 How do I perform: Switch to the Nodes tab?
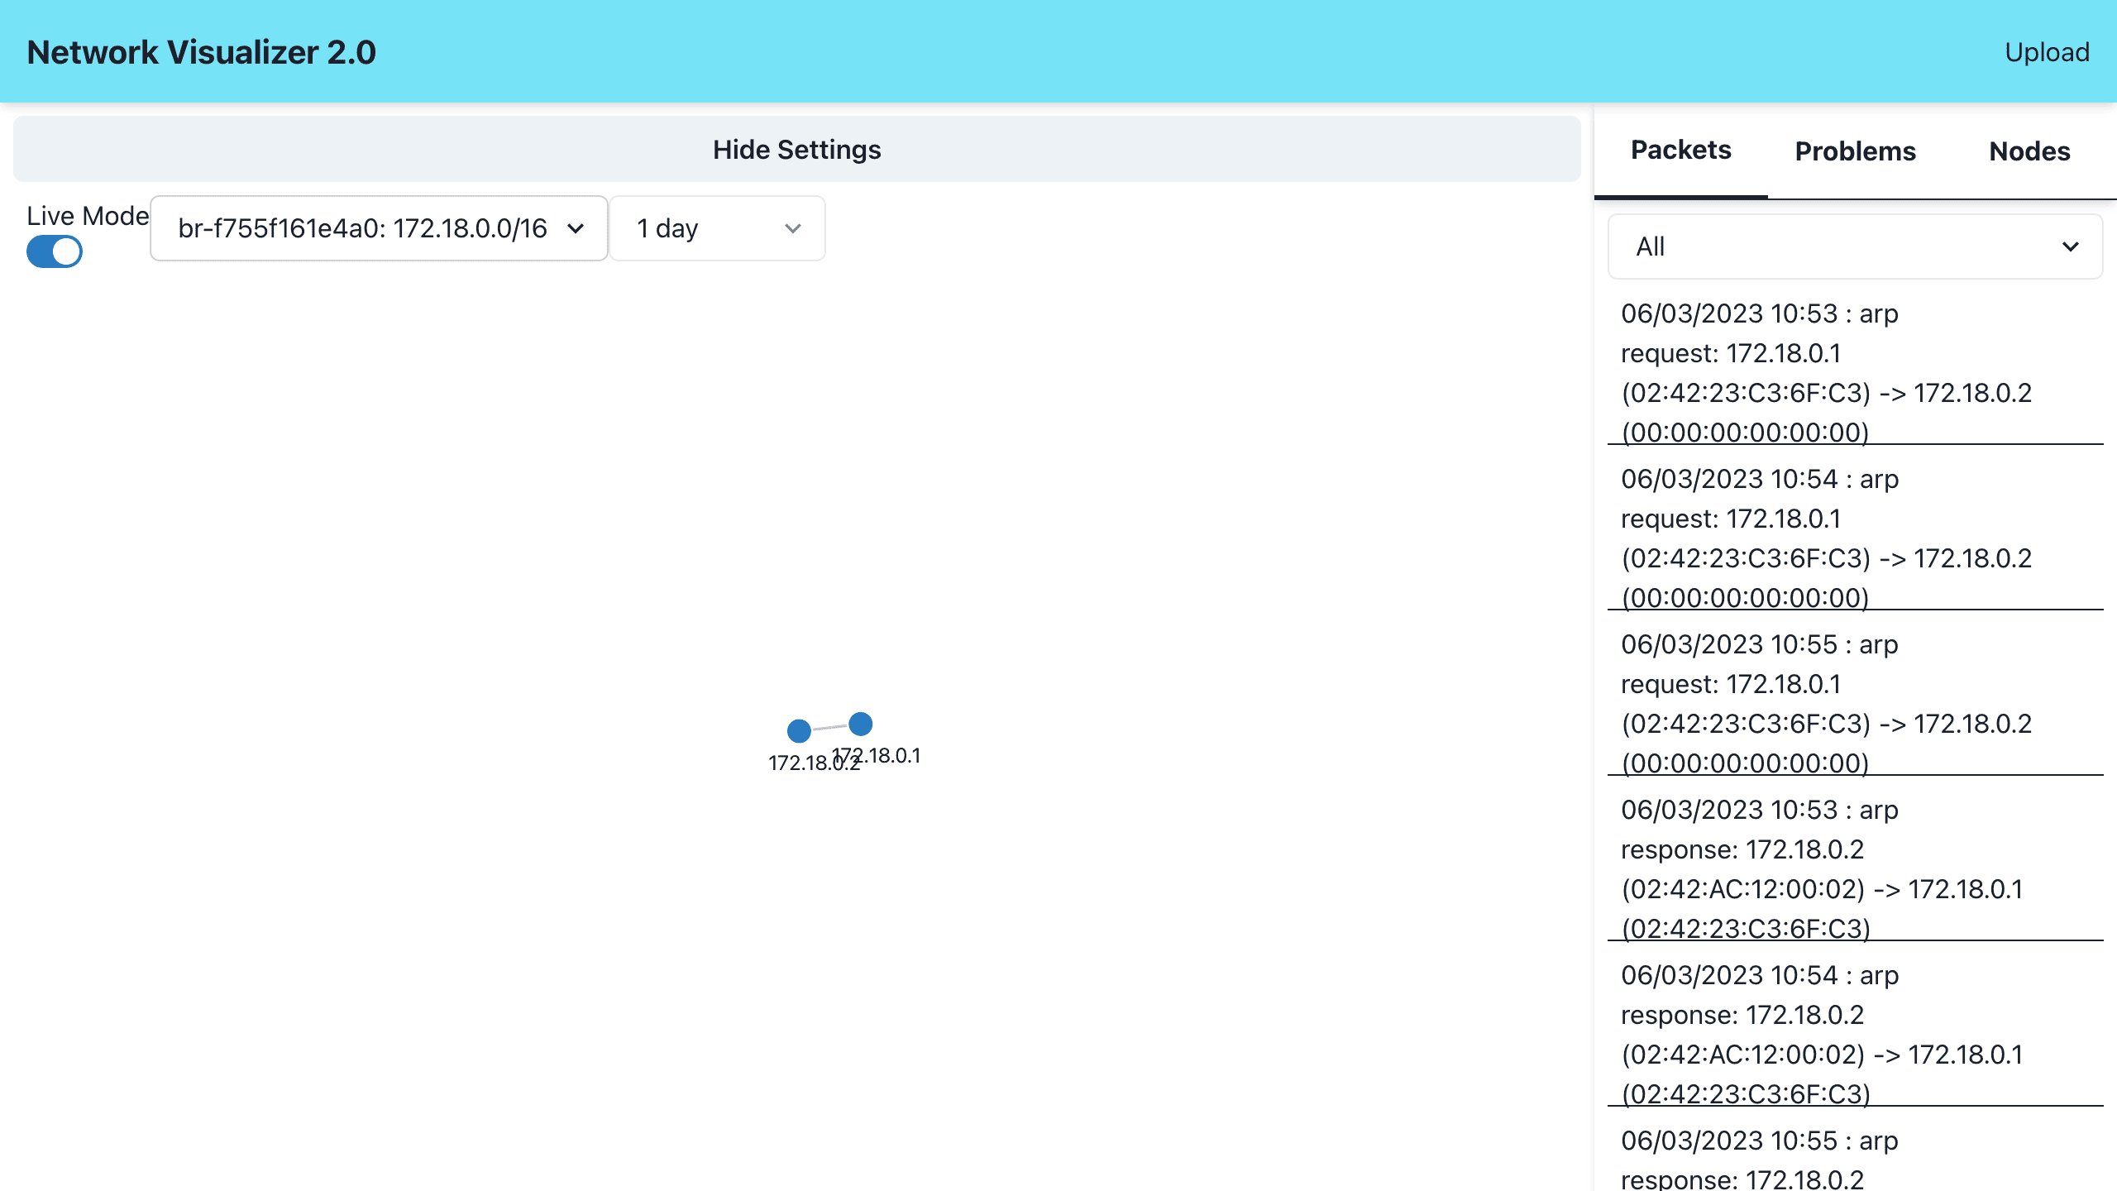tap(2029, 151)
